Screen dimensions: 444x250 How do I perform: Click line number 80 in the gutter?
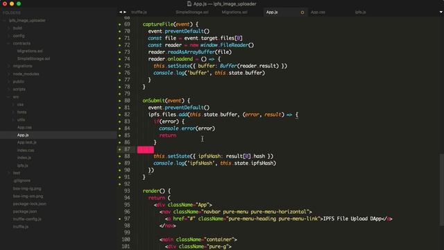pyautogui.click(x=127, y=100)
